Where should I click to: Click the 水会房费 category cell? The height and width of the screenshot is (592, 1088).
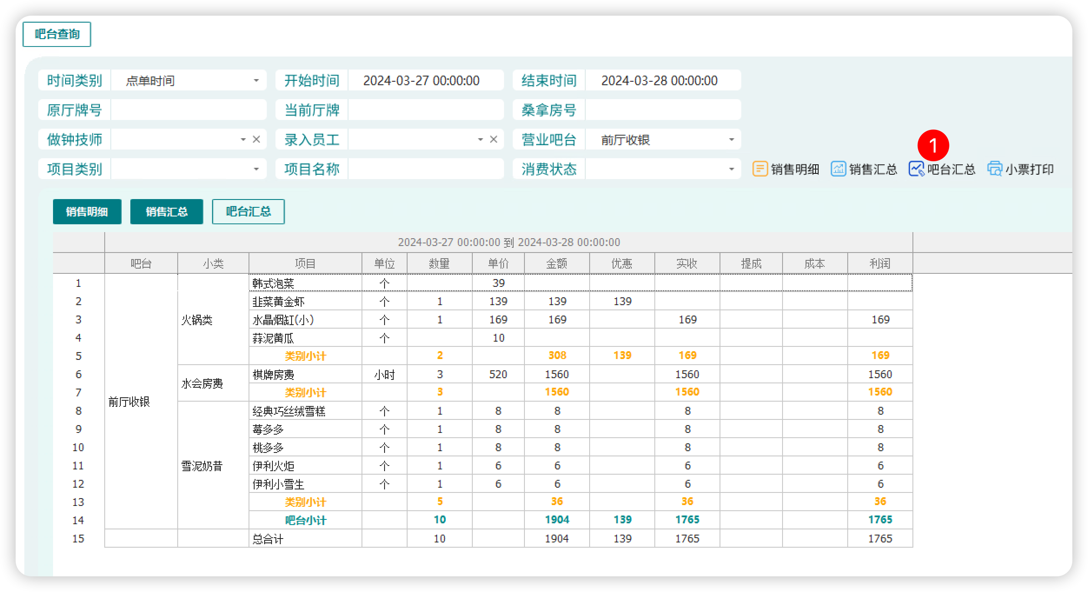[x=213, y=383]
